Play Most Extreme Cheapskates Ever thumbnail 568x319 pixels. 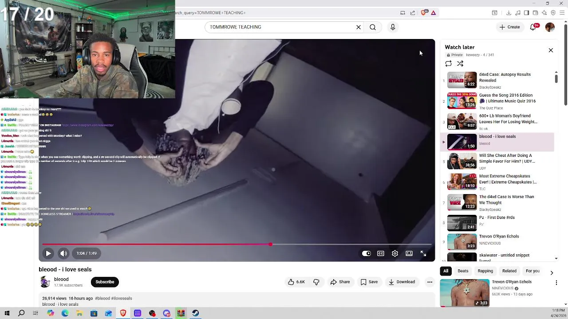(462, 182)
